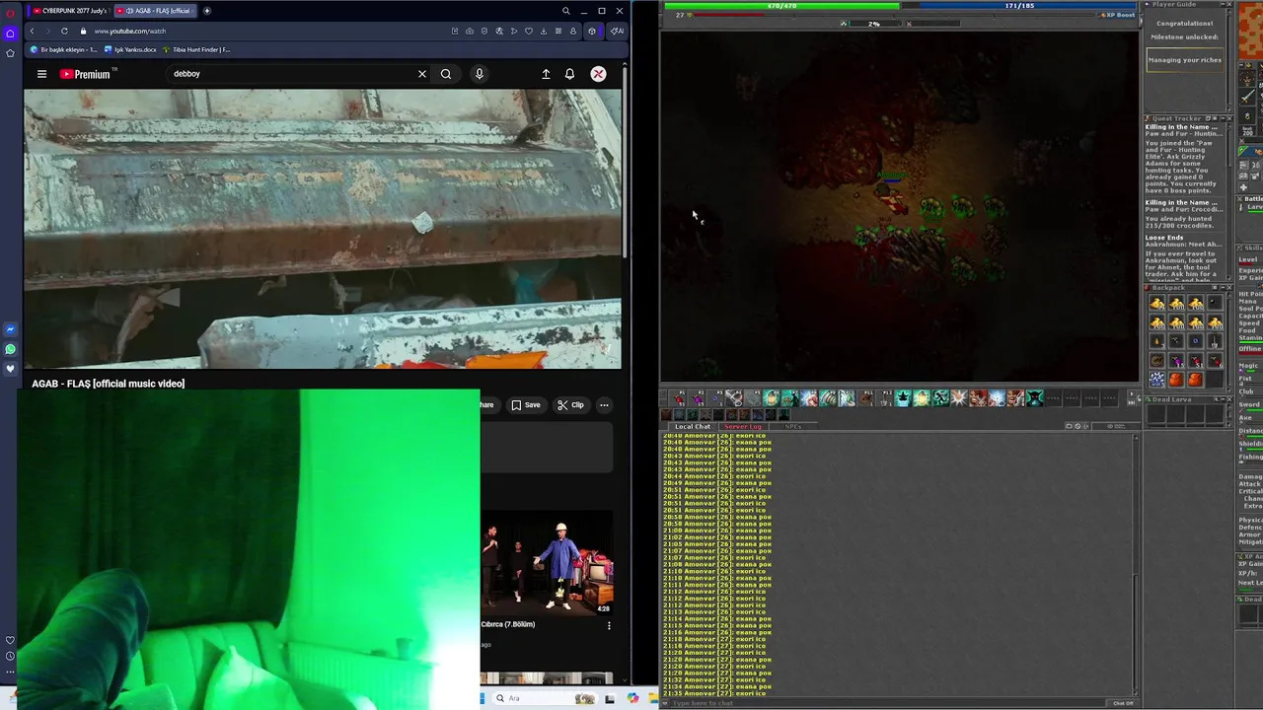
Task: Open the browser AI button
Action: (616, 31)
